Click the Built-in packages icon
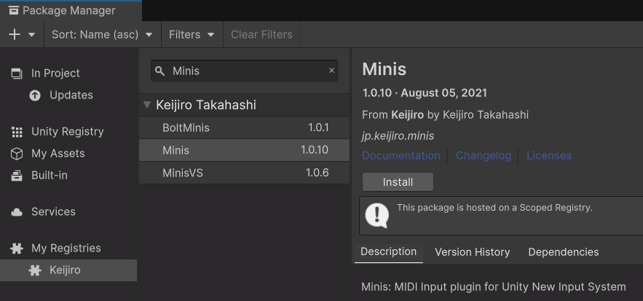This screenshot has width=643, height=301. click(x=17, y=176)
